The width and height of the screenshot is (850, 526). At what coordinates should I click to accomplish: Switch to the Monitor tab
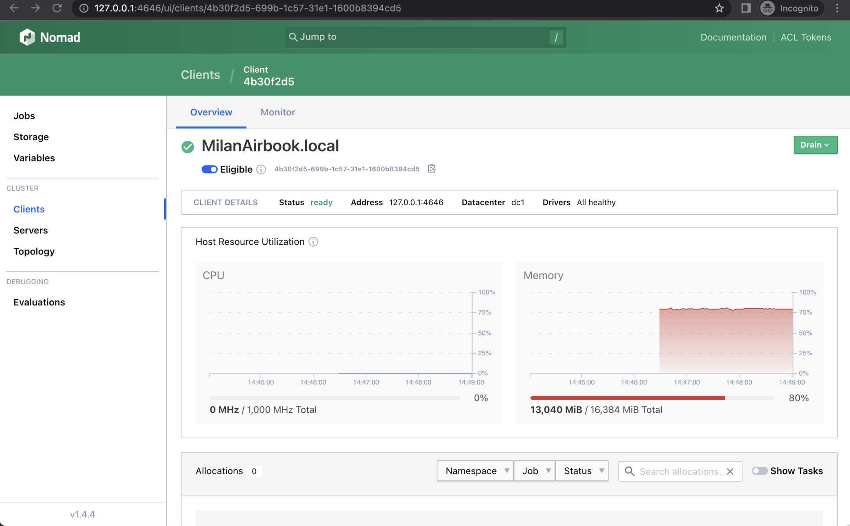(x=278, y=112)
